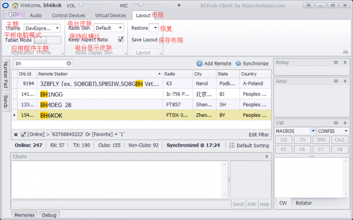The width and height of the screenshot is (353, 220).
Task: Click the chat scrollbar down arrow
Action: 224,195
